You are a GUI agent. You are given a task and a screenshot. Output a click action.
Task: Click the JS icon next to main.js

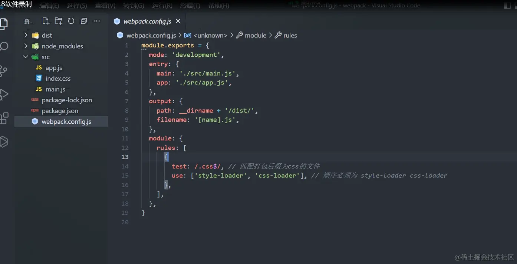[x=39, y=89]
